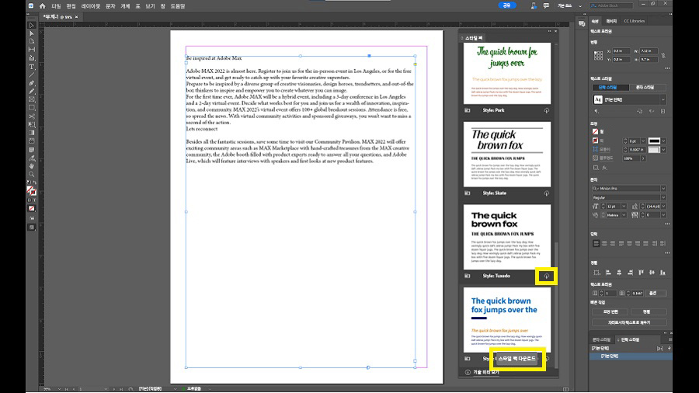Select the Page tool
The width and height of the screenshot is (699, 393).
coord(32,41)
